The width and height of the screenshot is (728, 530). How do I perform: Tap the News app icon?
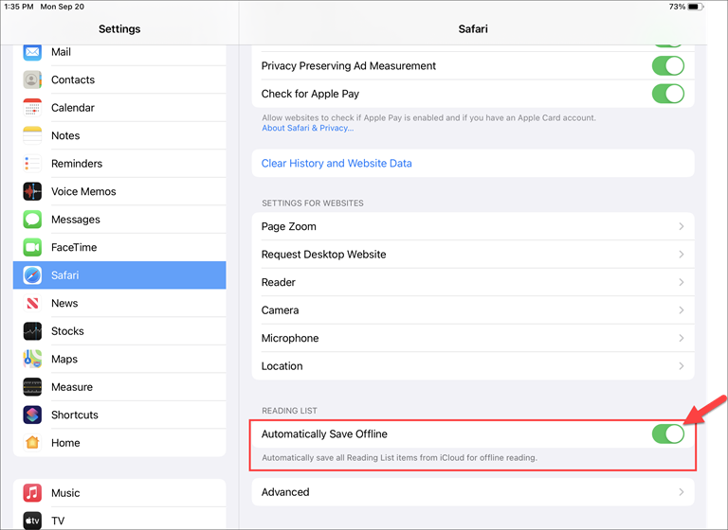click(x=33, y=303)
